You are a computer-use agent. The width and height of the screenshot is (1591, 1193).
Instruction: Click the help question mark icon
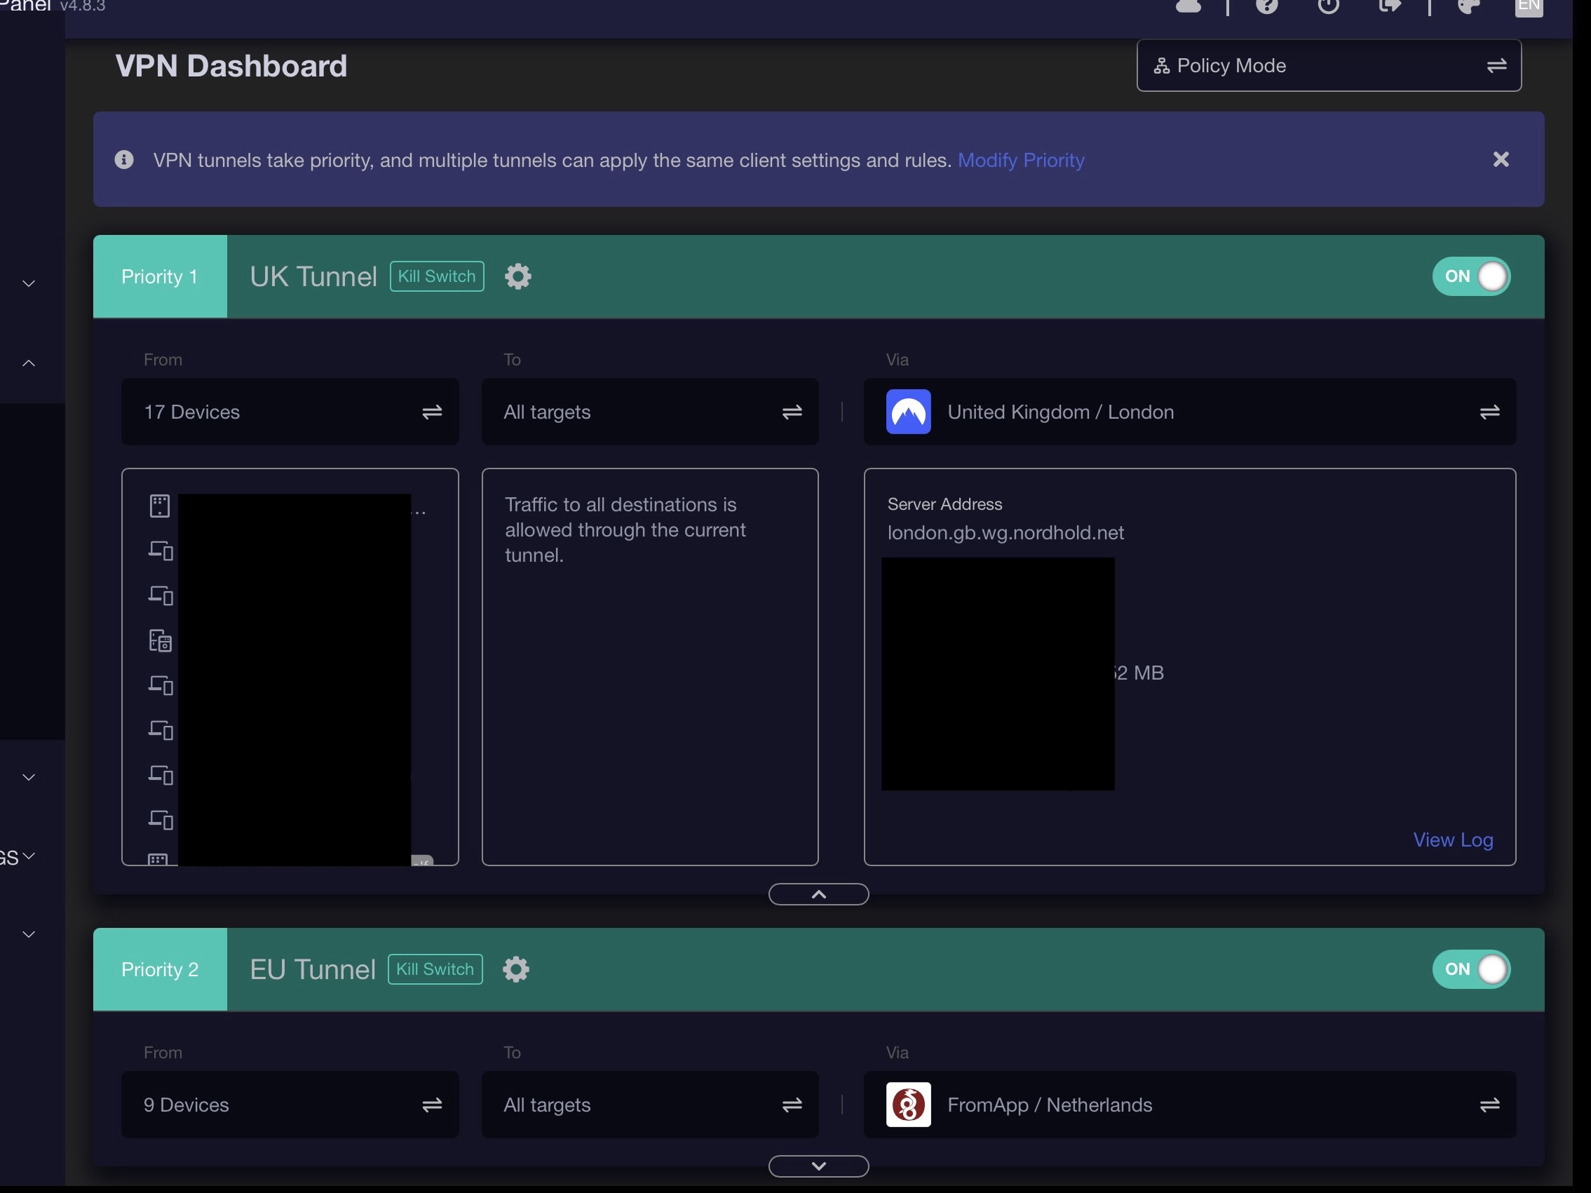coord(1266,6)
